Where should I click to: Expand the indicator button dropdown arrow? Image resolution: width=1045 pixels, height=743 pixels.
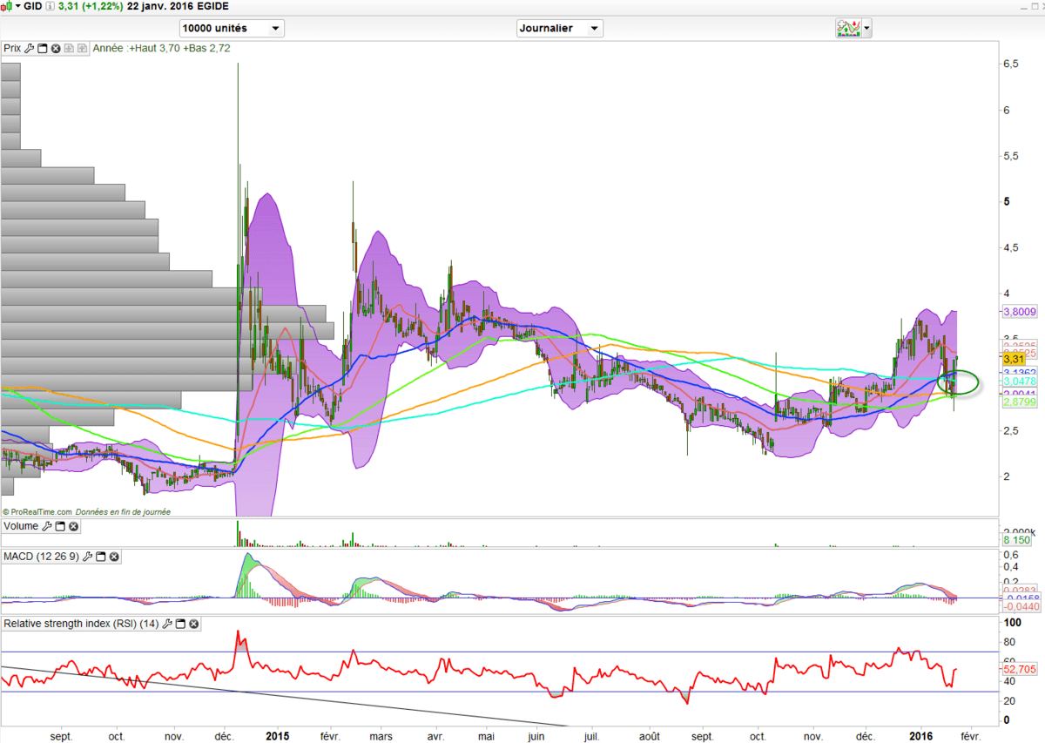(x=866, y=28)
